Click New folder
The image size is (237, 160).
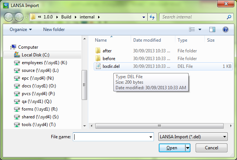(x=54, y=29)
